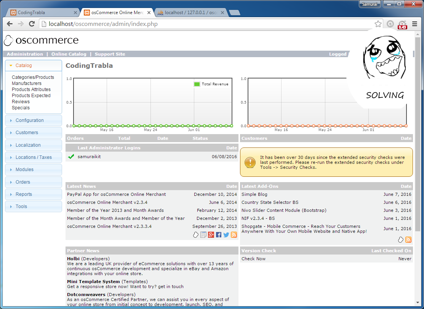The image size is (424, 309).
Task: Open the gray swirl extension icon
Action: coord(390,24)
